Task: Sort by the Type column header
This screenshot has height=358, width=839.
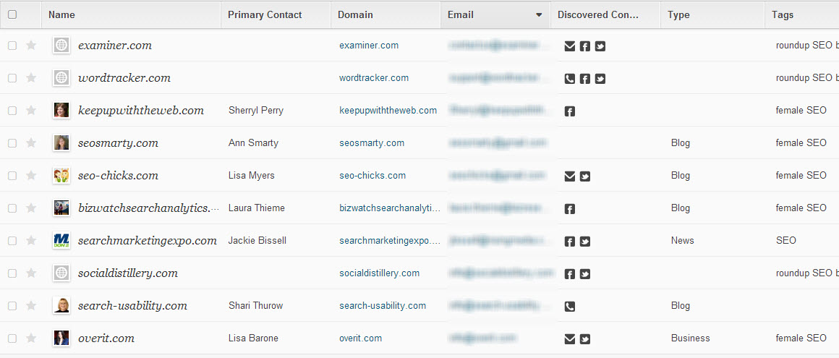Action: pyautogui.click(x=712, y=14)
